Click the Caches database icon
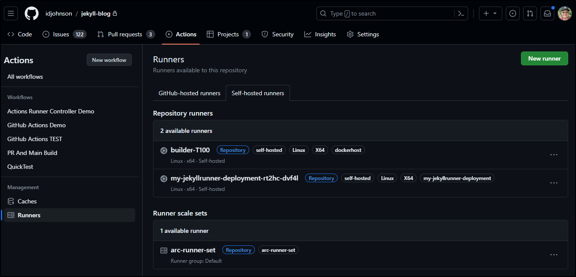The width and height of the screenshot is (576, 277). pos(11,201)
